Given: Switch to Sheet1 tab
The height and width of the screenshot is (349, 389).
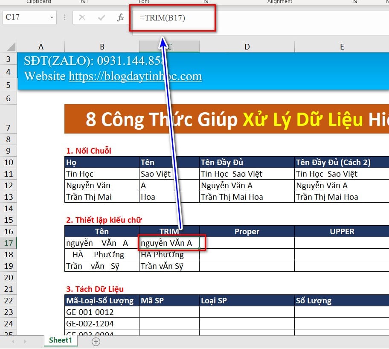Looking at the screenshot, I should tap(61, 340).
